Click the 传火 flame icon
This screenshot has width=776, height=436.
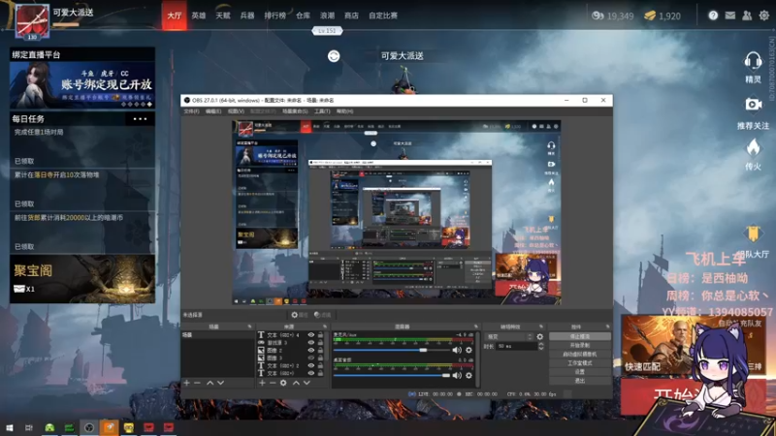pos(753,147)
